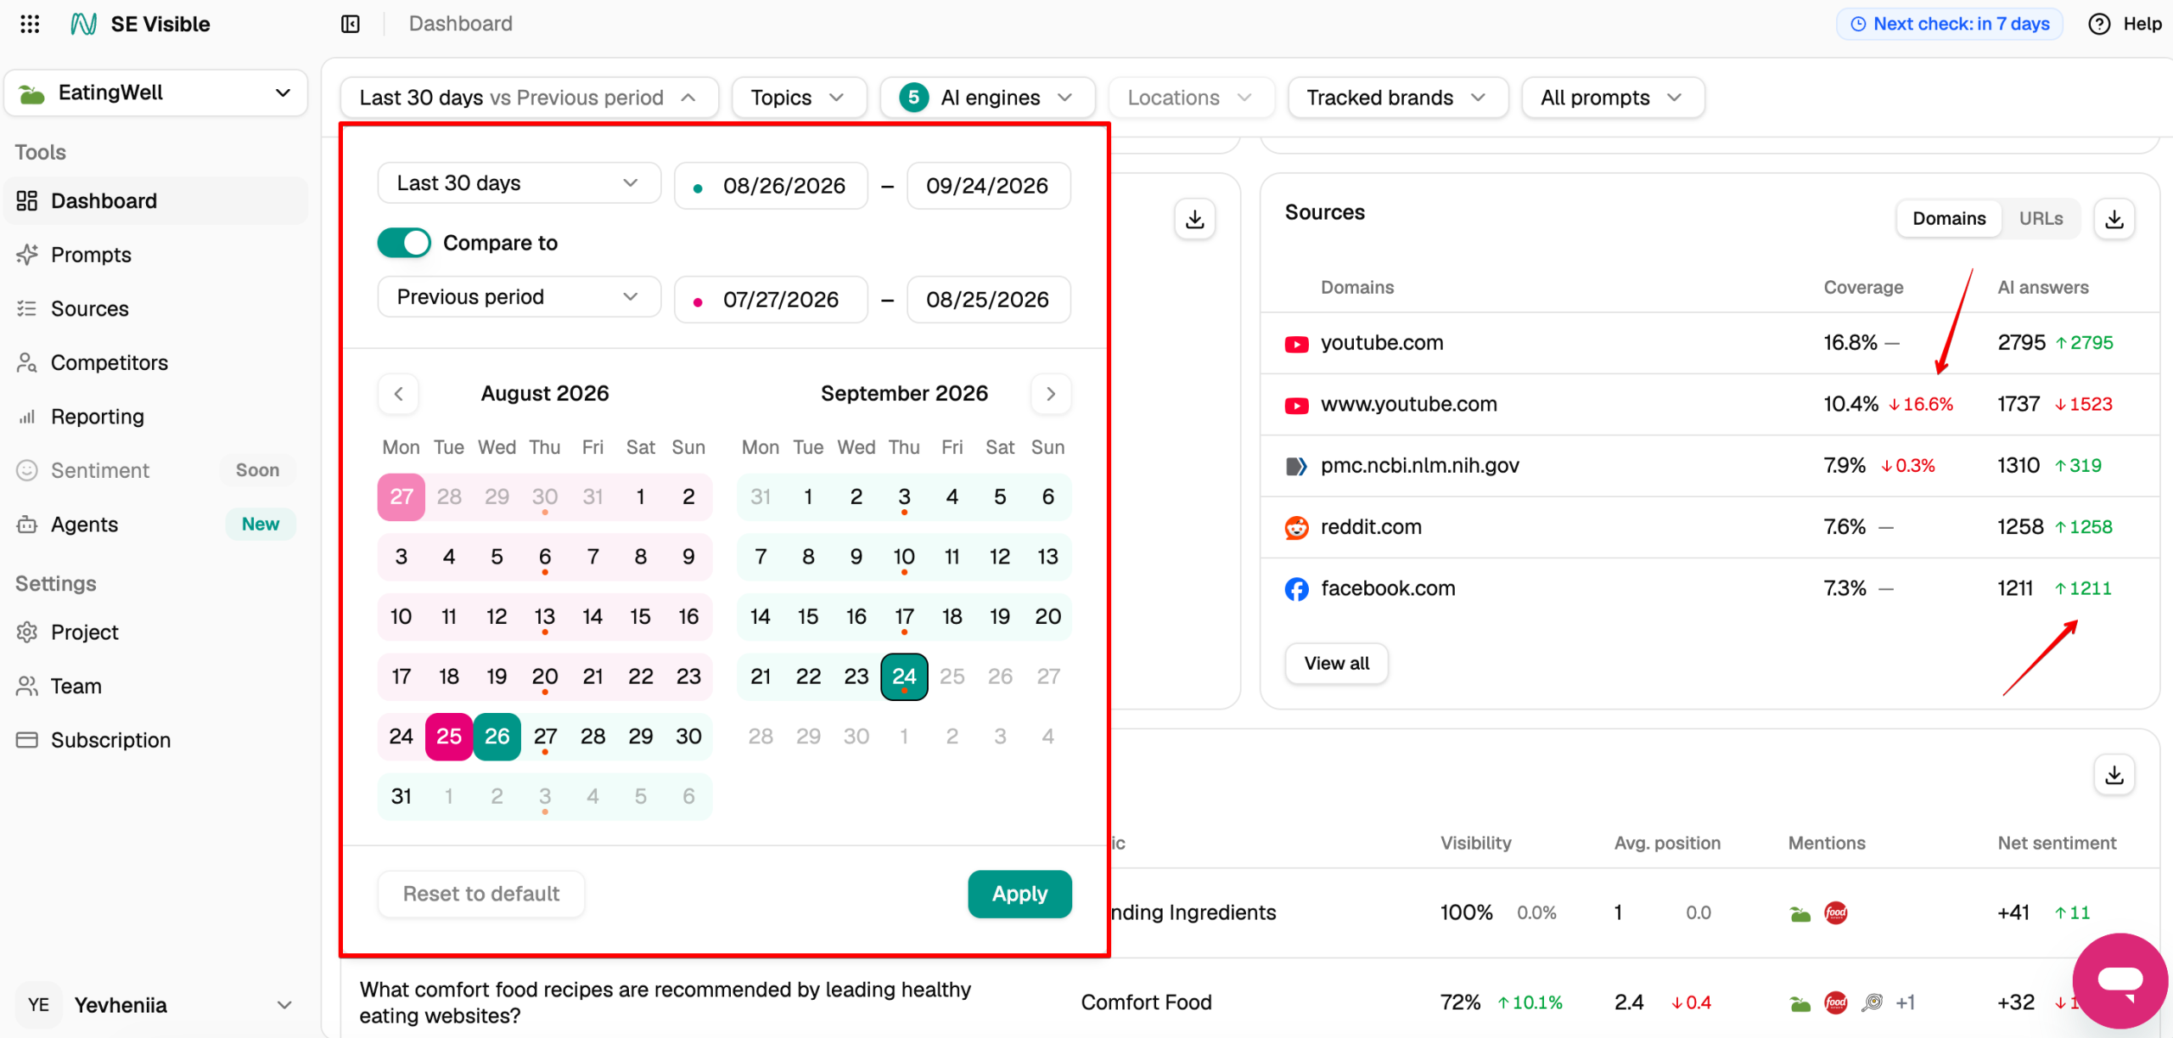Click the Help question mark icon
2173x1038 pixels.
tap(2099, 24)
